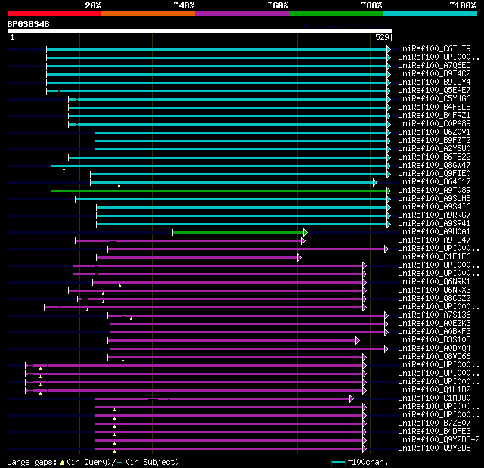The width and height of the screenshot is (484, 468).
Task: Select the BP038346 query name
Action: click(29, 24)
